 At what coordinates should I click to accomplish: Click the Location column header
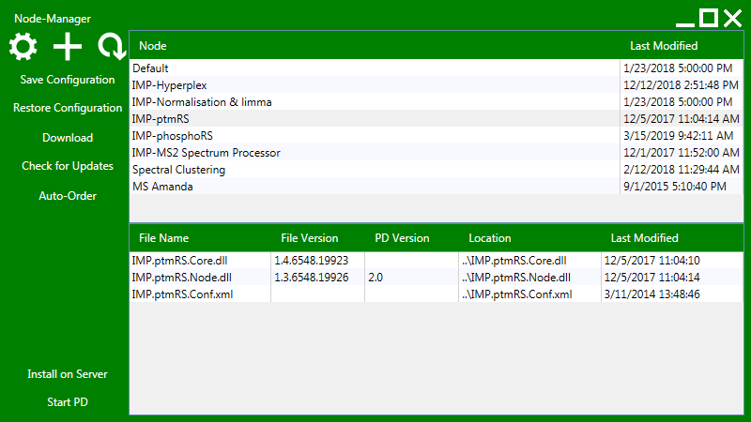(489, 238)
